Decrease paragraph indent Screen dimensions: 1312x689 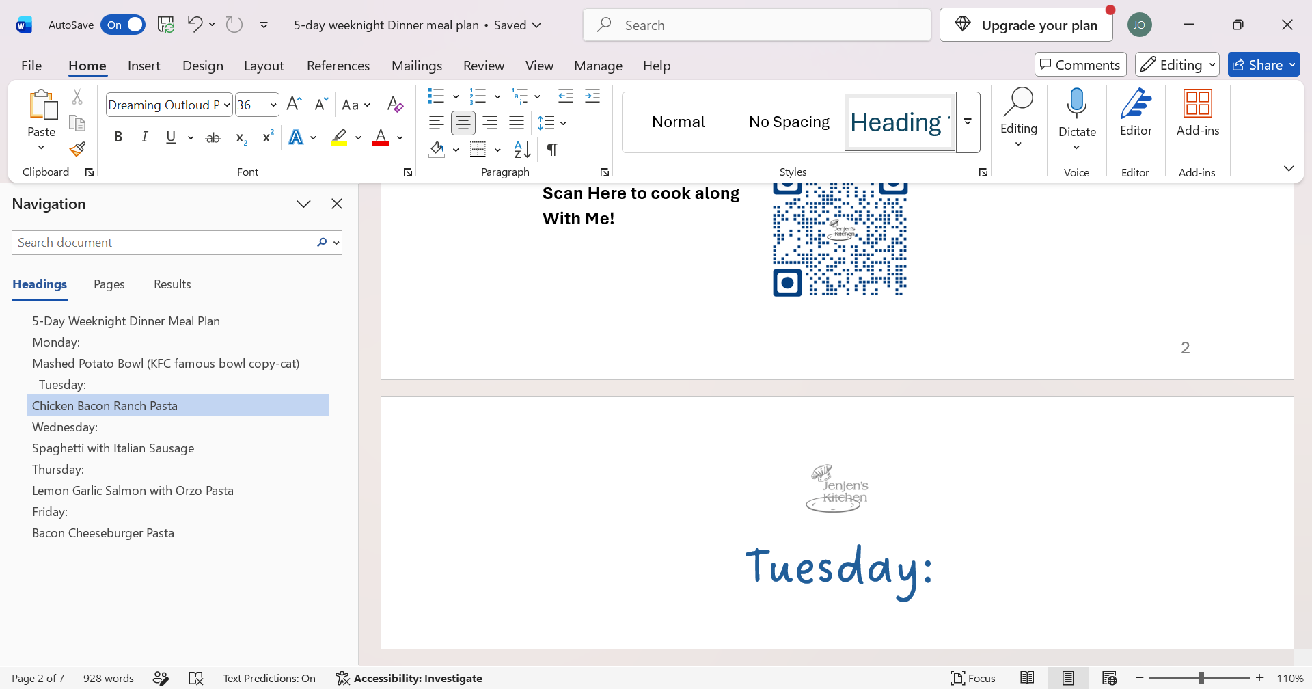click(x=565, y=96)
